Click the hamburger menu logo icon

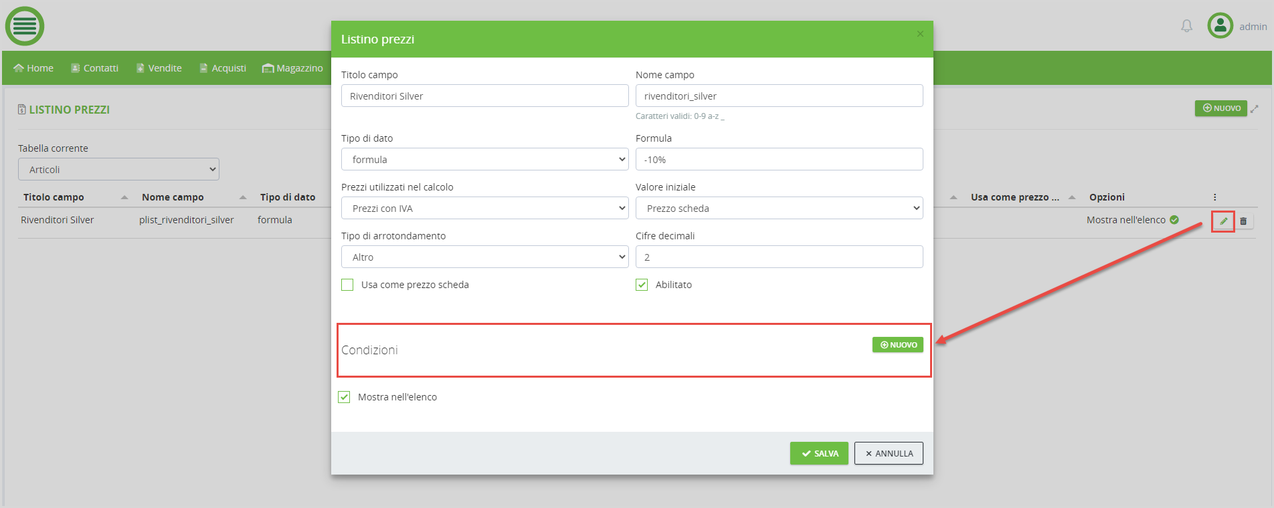tap(25, 26)
